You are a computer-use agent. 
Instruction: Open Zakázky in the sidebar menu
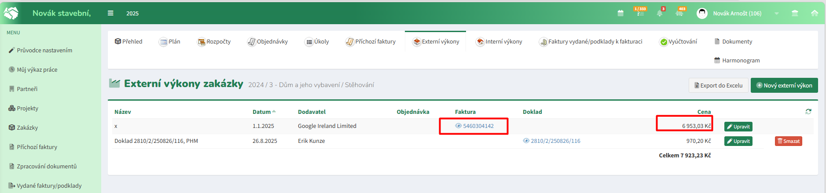pyautogui.click(x=24, y=127)
